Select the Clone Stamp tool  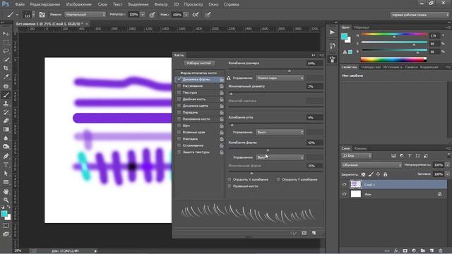click(x=6, y=104)
